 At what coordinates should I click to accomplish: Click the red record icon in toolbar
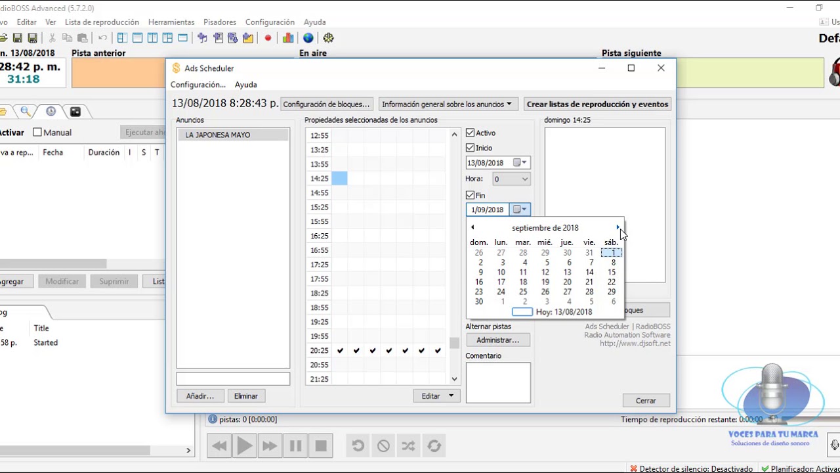pos(268,38)
